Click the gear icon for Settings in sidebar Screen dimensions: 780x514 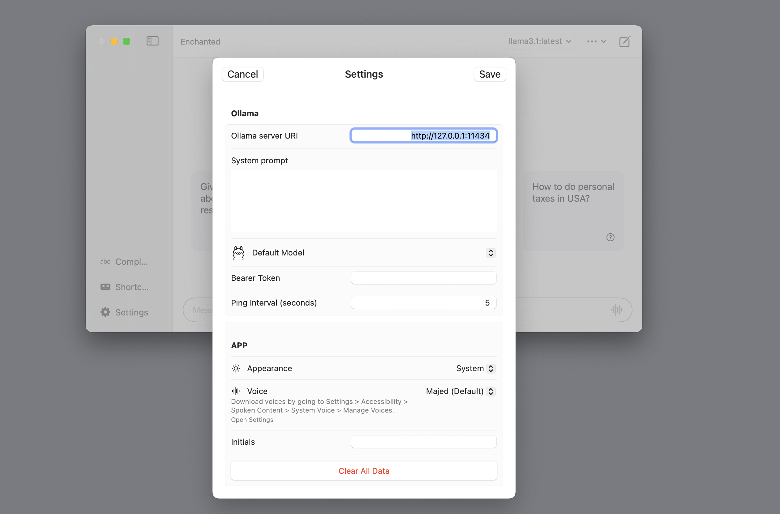105,312
